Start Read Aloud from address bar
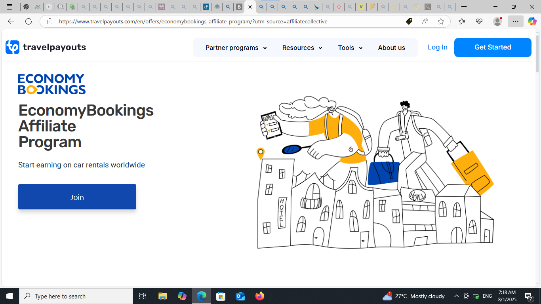The image size is (541, 304). 425,21
